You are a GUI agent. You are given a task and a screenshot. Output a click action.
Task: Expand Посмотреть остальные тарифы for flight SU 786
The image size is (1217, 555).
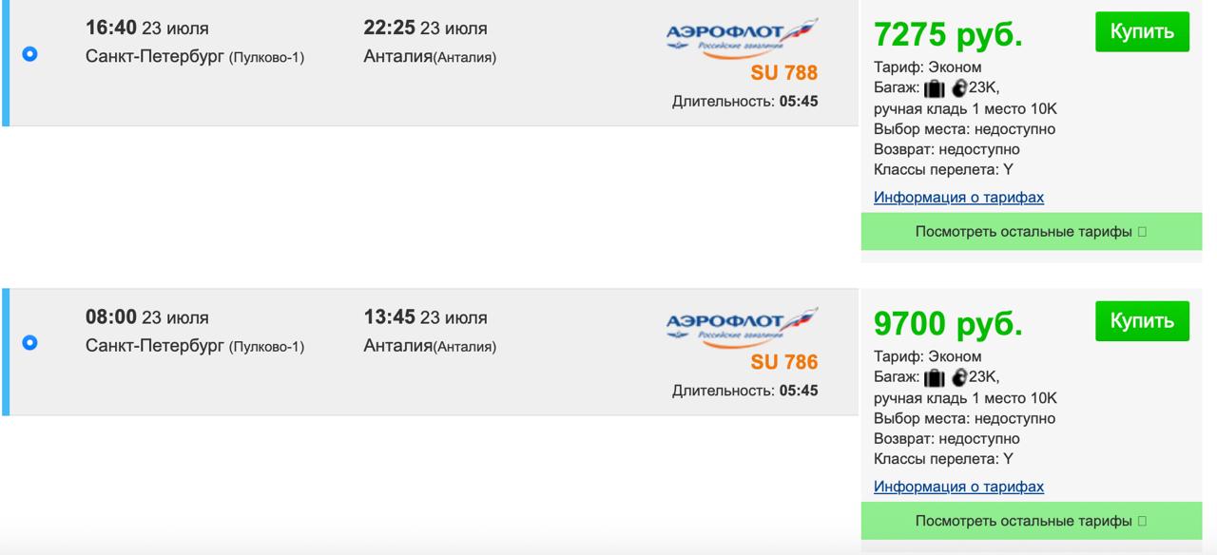1031,521
